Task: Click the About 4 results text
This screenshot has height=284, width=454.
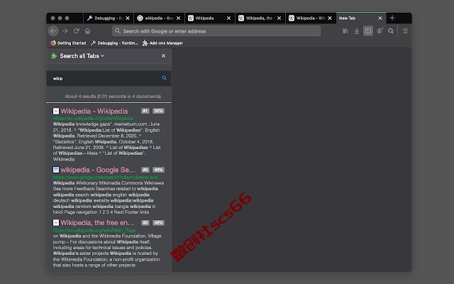Action: tap(113, 97)
